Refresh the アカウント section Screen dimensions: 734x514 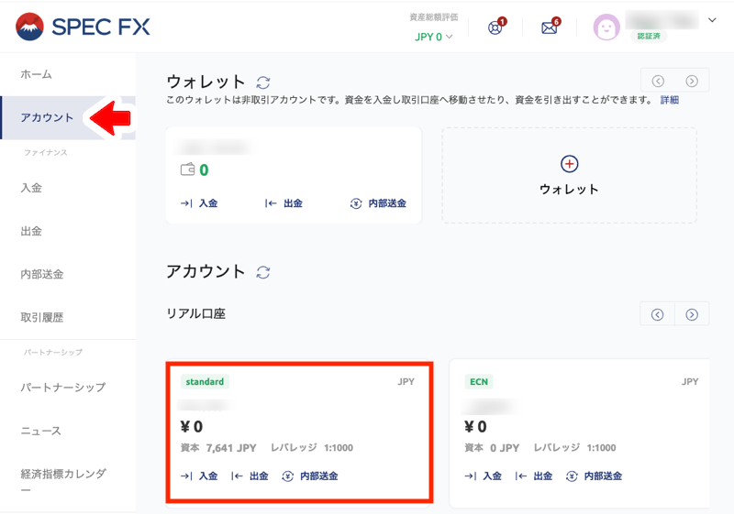pyautogui.click(x=263, y=272)
